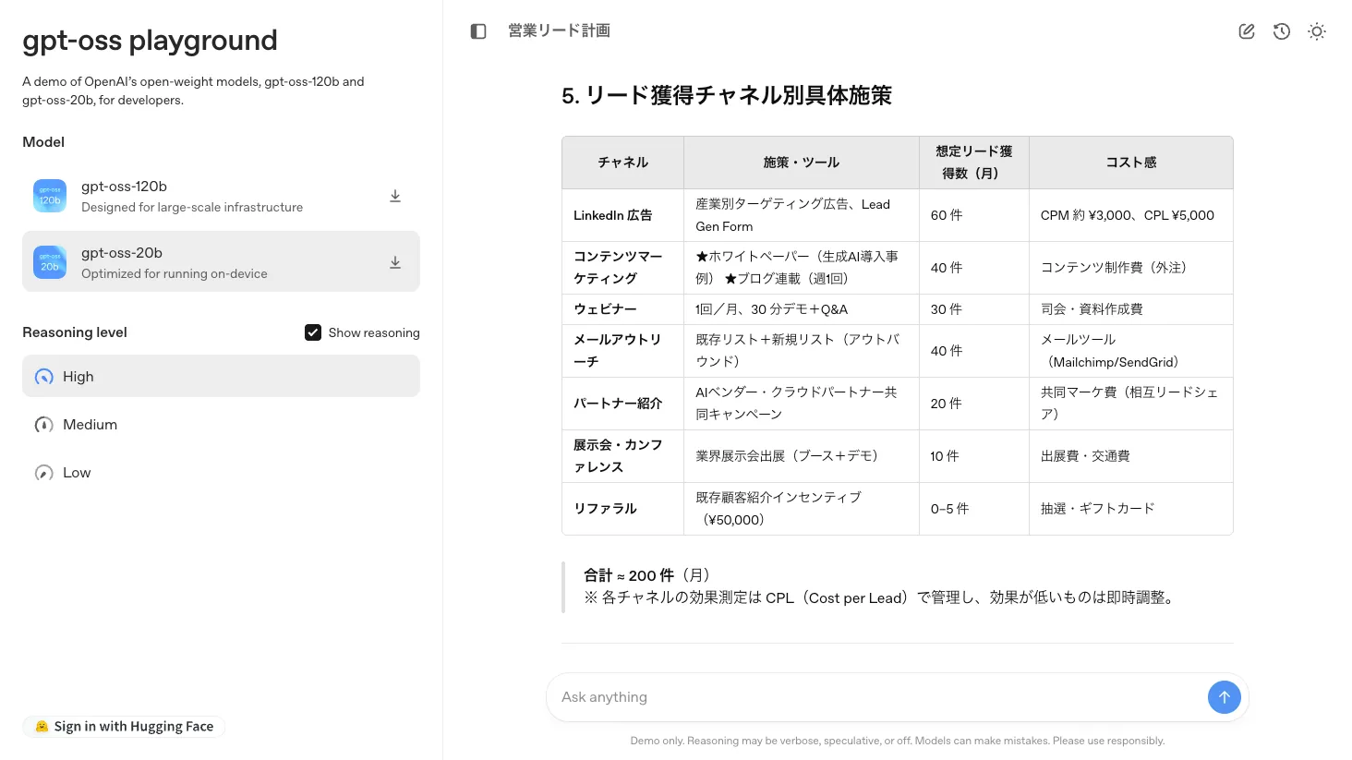The image size is (1352, 760).
Task: Select the メールアウトリーチ cell
Action: tap(623, 351)
